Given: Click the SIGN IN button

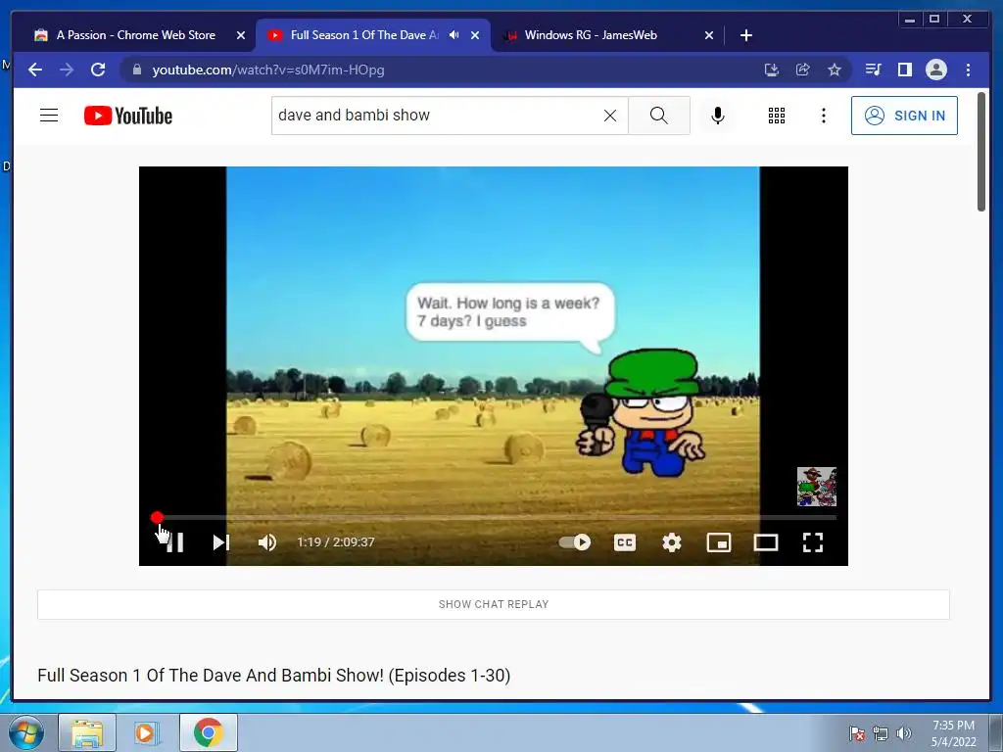Looking at the screenshot, I should coord(904,116).
